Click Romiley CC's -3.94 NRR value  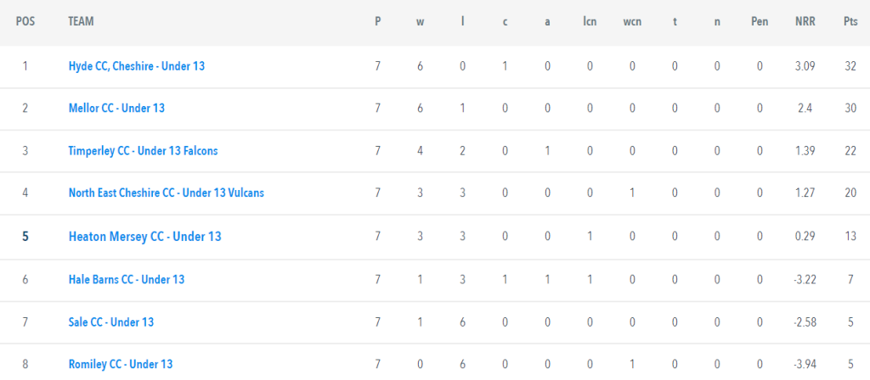804,364
